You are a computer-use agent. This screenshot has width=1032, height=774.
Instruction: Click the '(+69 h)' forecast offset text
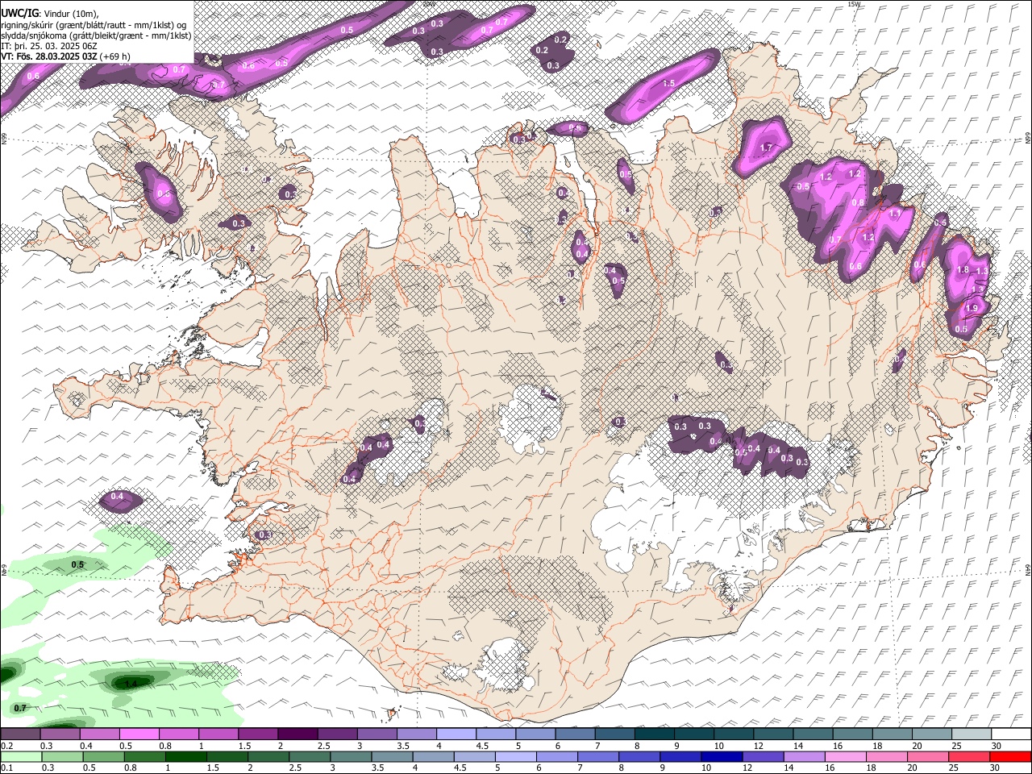point(116,56)
